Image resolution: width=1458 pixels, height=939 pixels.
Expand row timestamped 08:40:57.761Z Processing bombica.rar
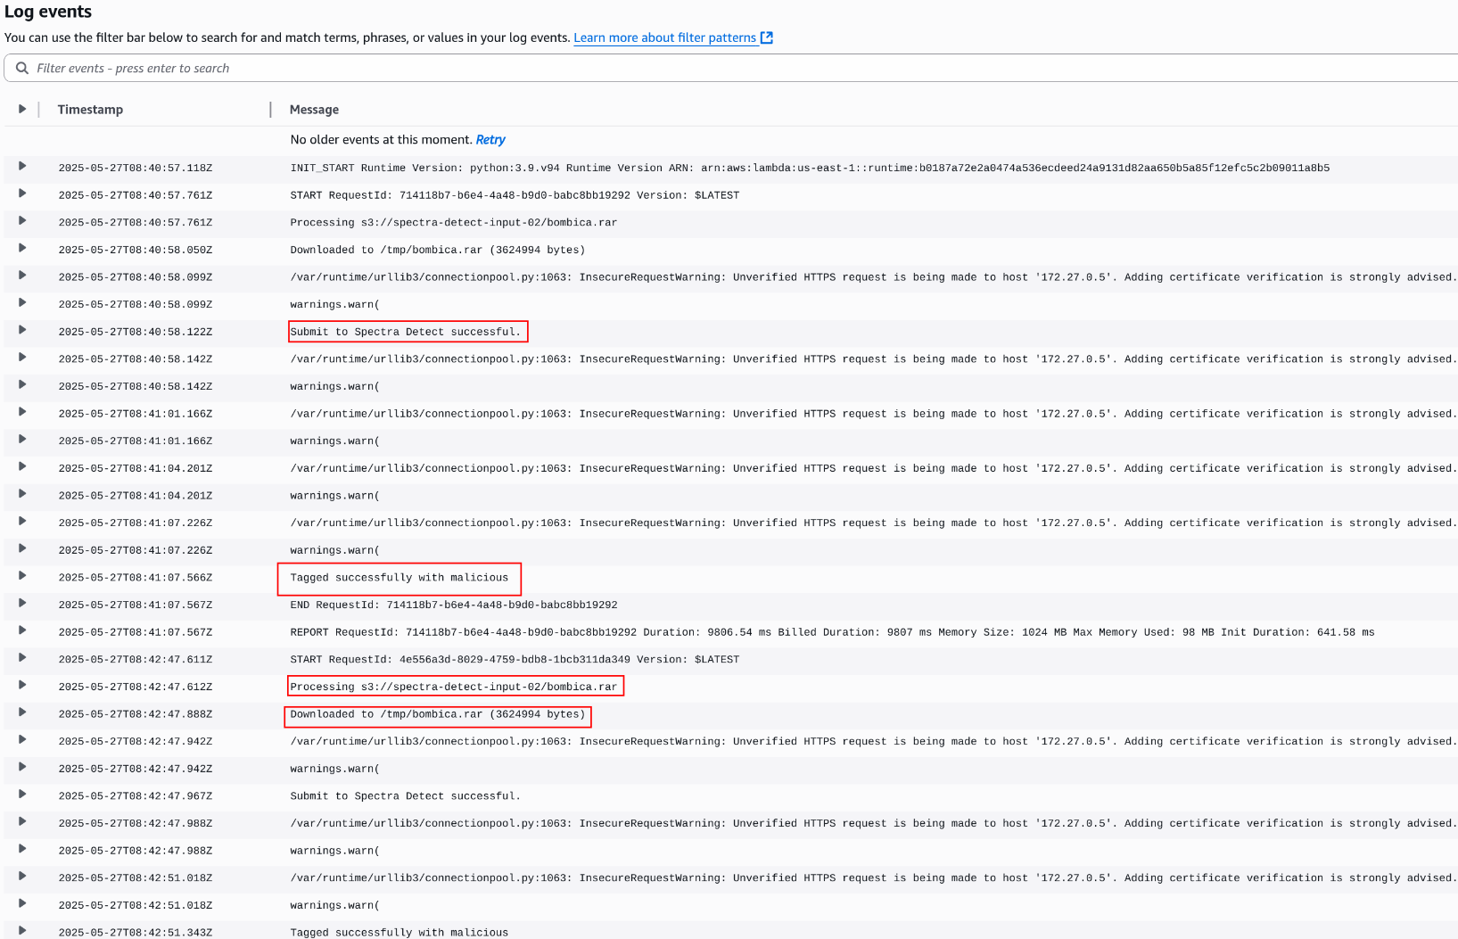pos(22,221)
